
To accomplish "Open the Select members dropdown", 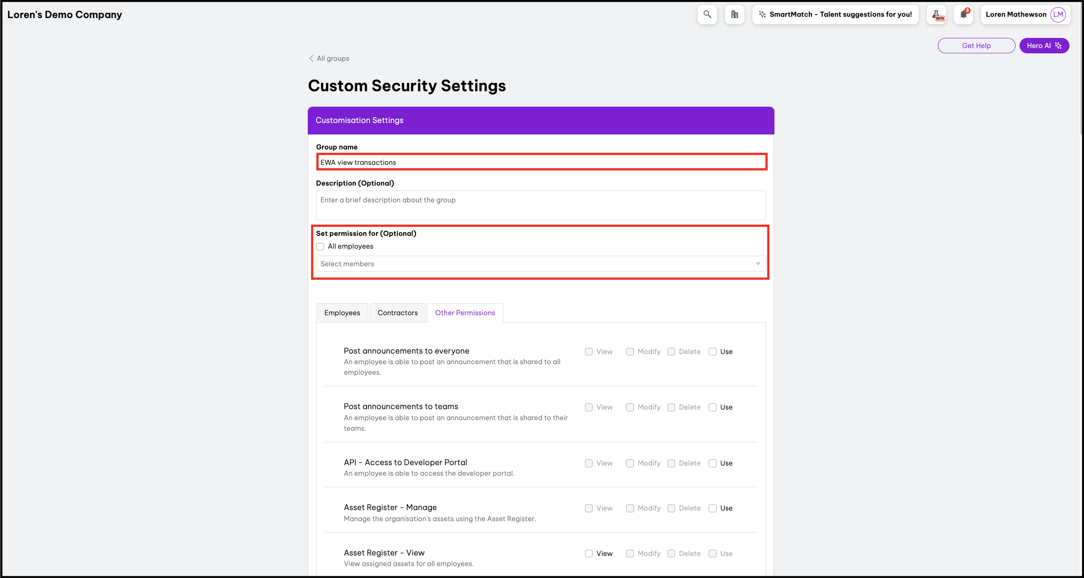I will pyautogui.click(x=540, y=264).
